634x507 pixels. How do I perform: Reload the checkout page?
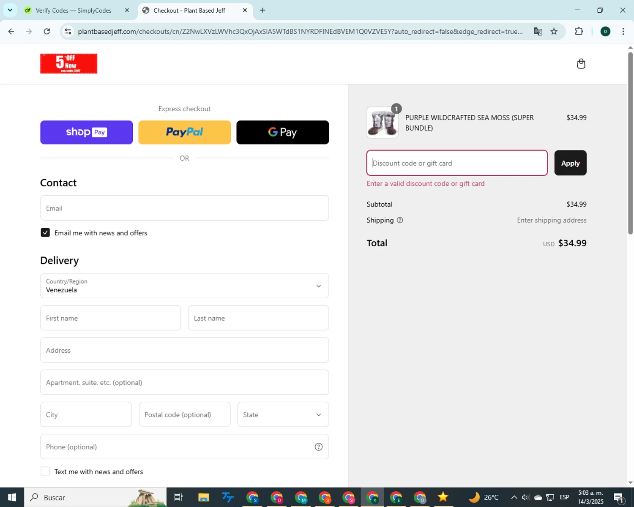pos(47,31)
